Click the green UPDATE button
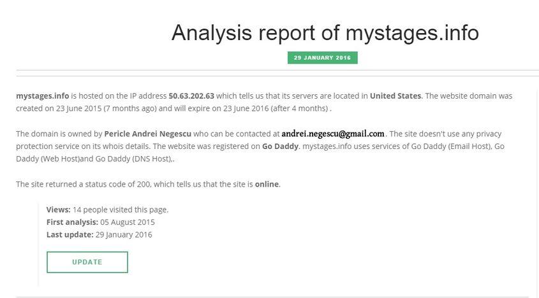 87,262
